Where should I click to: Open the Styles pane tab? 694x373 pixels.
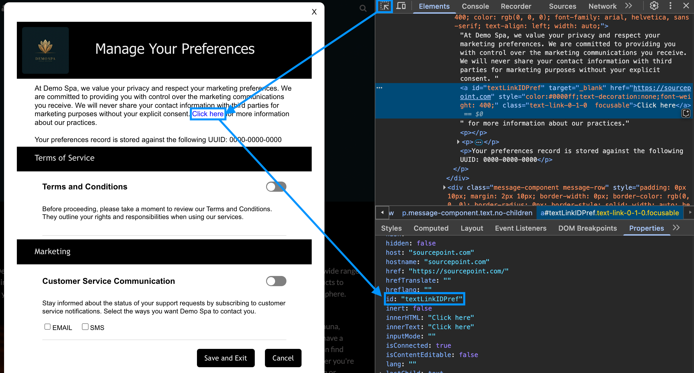click(x=391, y=228)
